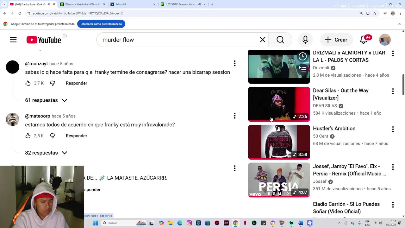Close the Salmo 91 tab
Screen dimensions: 405x228
154,4
